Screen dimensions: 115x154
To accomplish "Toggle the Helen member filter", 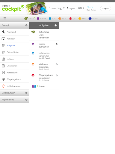I will 62,19.
